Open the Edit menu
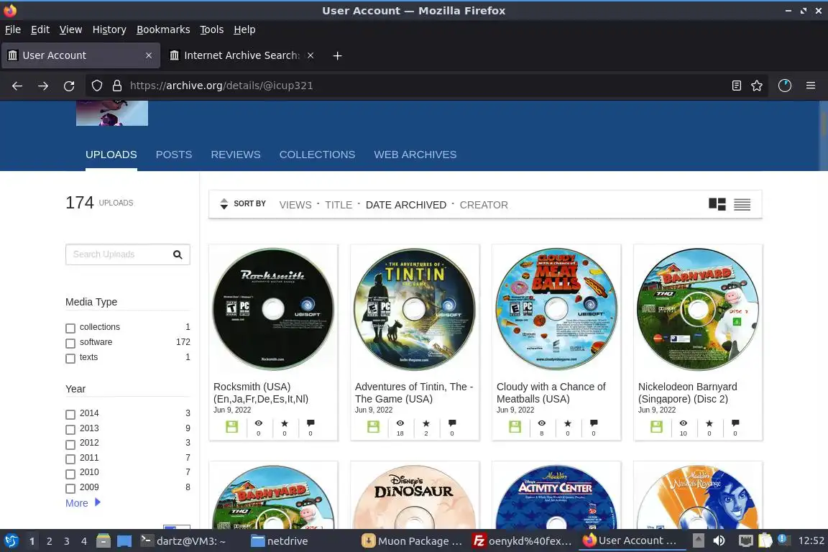828x552 pixels. click(x=40, y=29)
